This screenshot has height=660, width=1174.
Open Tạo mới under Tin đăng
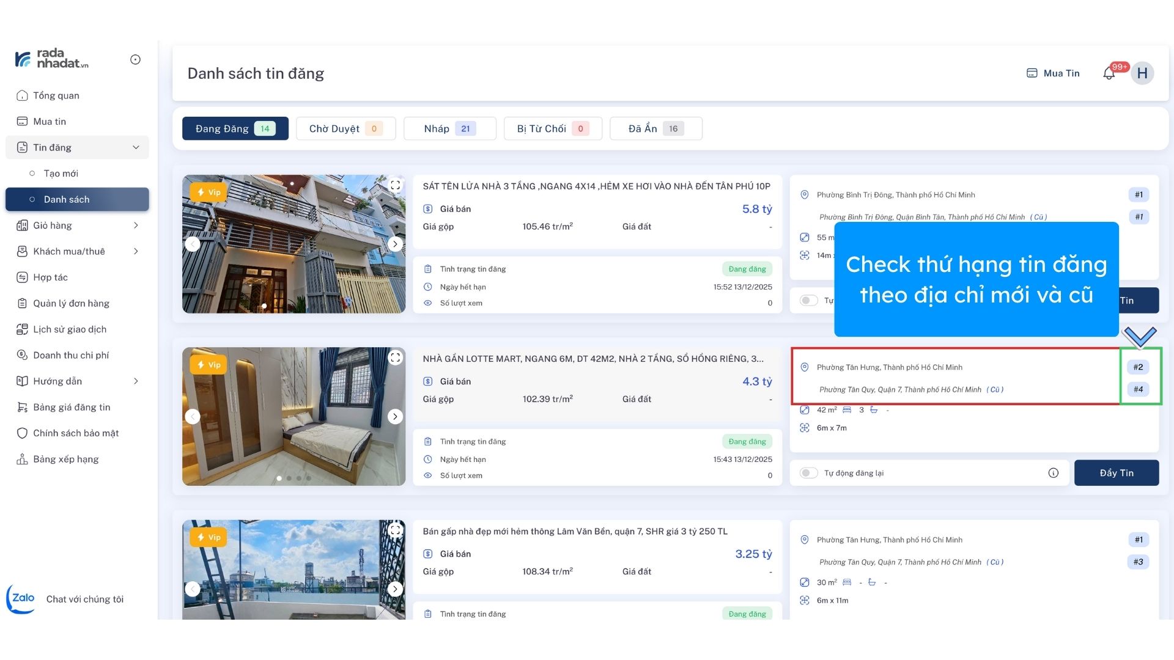pos(61,174)
